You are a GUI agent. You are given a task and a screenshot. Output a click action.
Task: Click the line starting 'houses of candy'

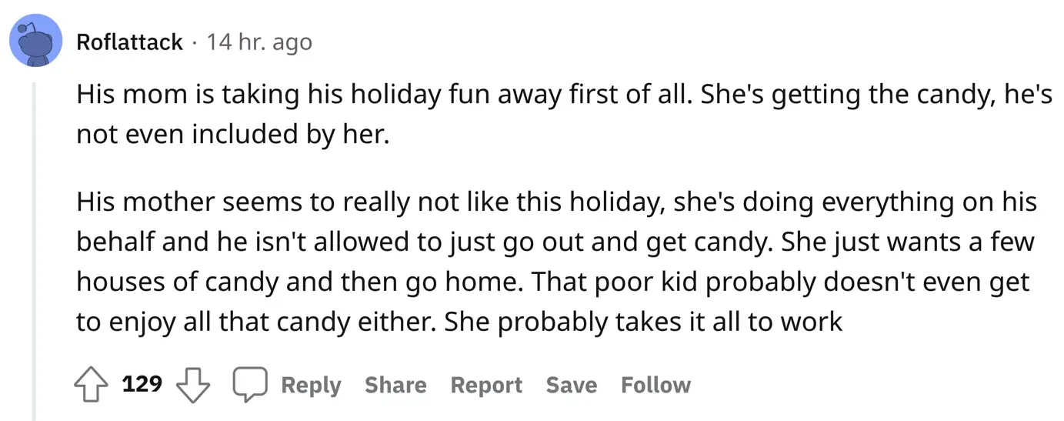[552, 282]
